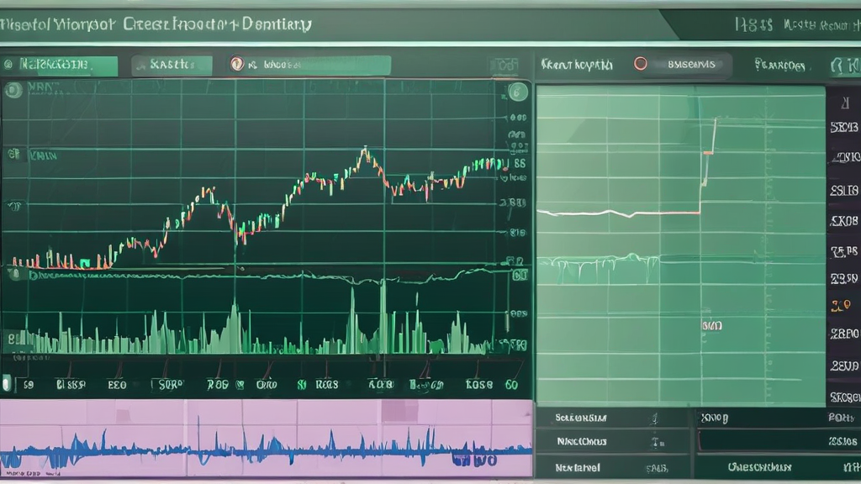The image size is (861, 484).
Task: Click the round icon at the chart's top-left corner
Action: [x=13, y=89]
